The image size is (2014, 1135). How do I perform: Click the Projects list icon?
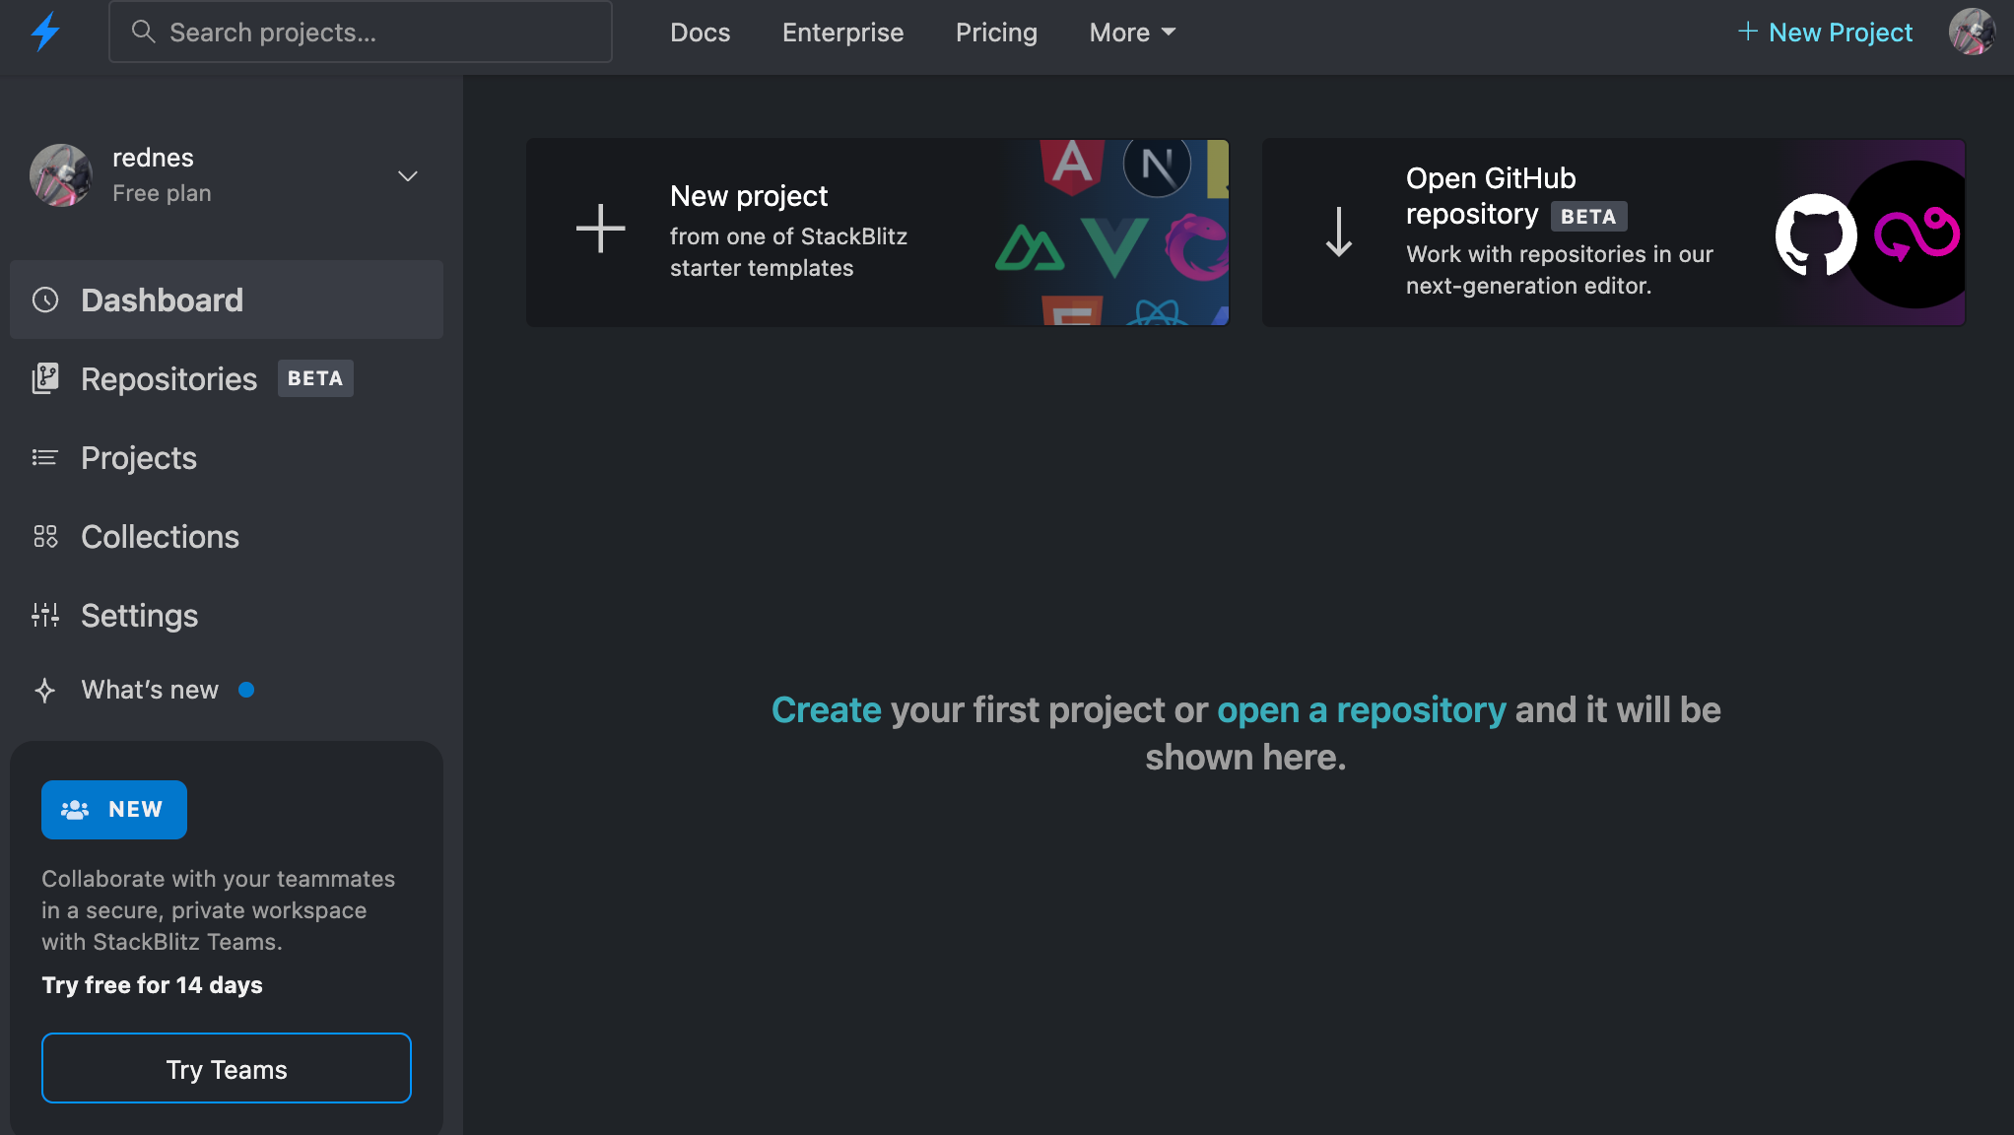coord(45,457)
